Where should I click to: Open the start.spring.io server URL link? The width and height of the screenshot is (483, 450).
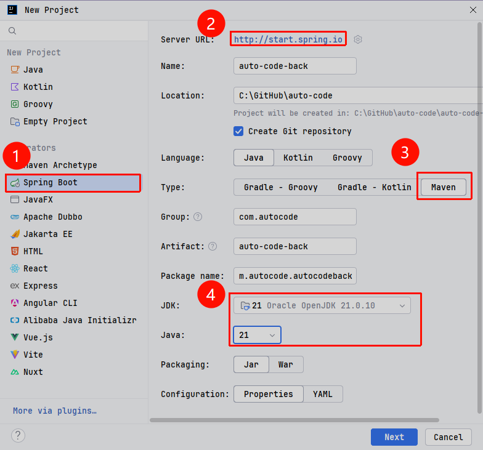pyautogui.click(x=288, y=39)
